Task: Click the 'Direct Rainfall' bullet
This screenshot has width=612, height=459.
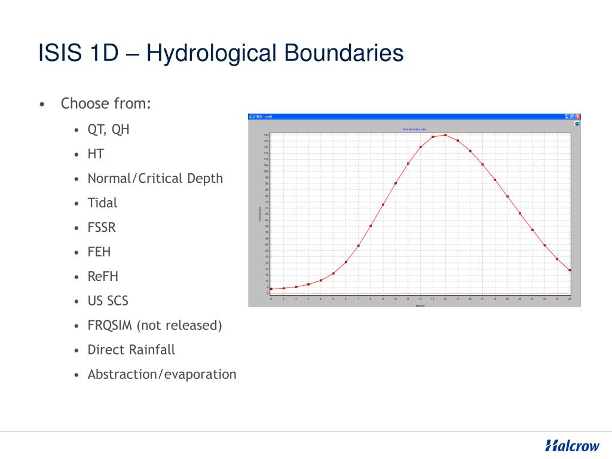Action: tap(131, 350)
